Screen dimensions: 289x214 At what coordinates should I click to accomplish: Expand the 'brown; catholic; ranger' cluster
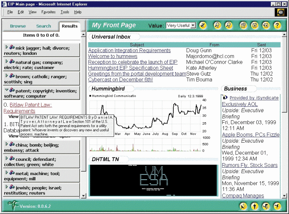point(7,76)
